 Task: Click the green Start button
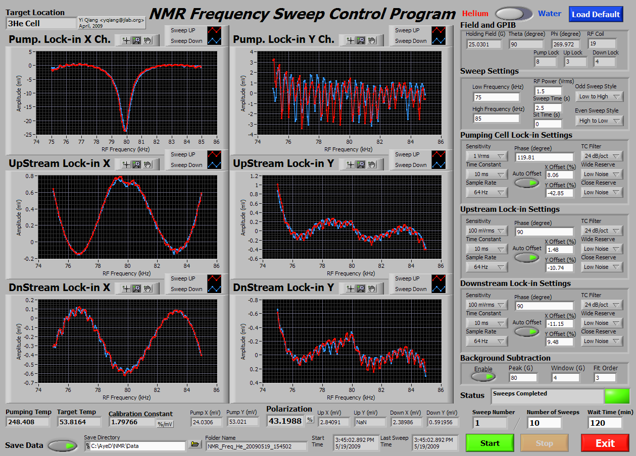click(x=490, y=443)
